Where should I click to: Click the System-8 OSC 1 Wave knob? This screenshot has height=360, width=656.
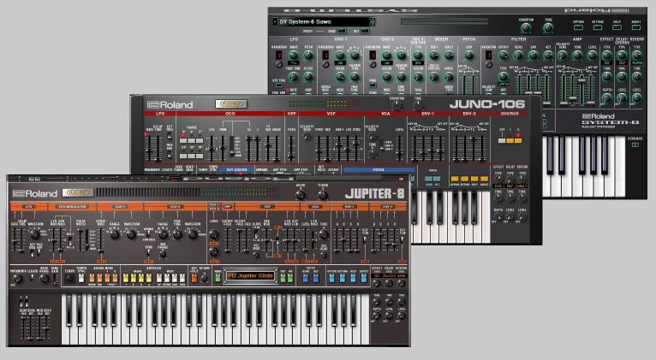[340, 55]
